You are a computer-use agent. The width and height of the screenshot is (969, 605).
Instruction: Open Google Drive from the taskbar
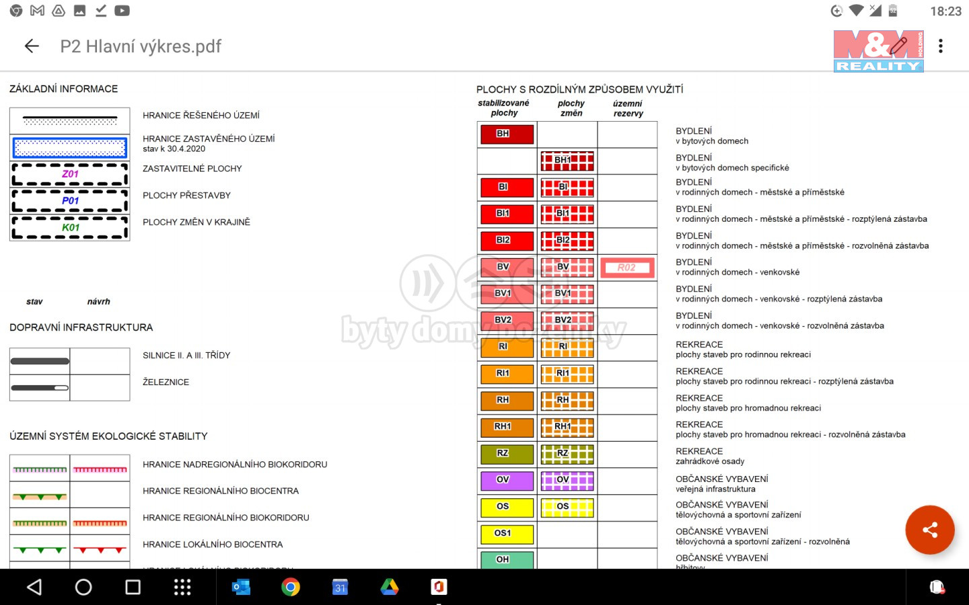[x=390, y=588]
